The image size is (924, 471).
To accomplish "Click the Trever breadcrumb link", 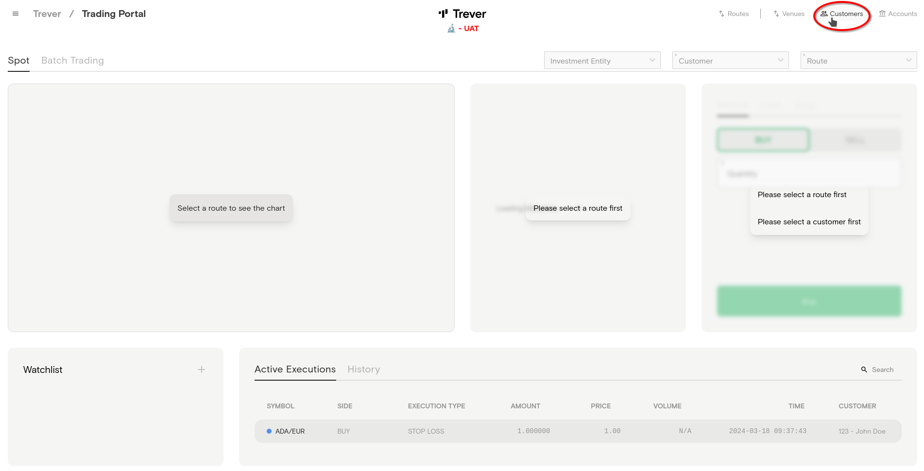I will point(47,14).
